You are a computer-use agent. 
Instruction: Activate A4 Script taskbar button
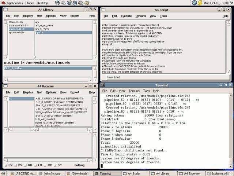pyautogui.click(x=135, y=173)
